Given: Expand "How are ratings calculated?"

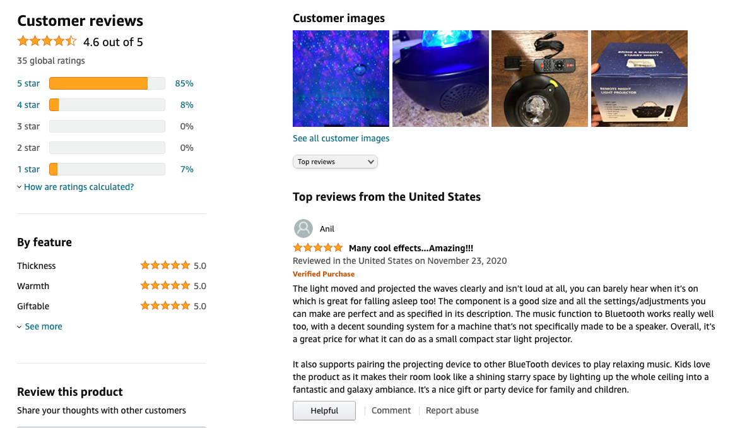Looking at the screenshot, I should [x=78, y=186].
